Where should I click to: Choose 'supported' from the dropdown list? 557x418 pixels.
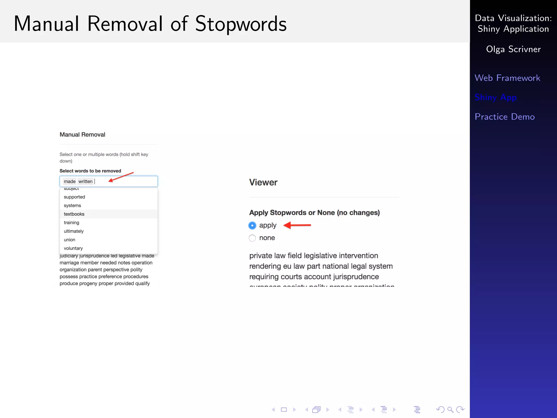(109, 197)
